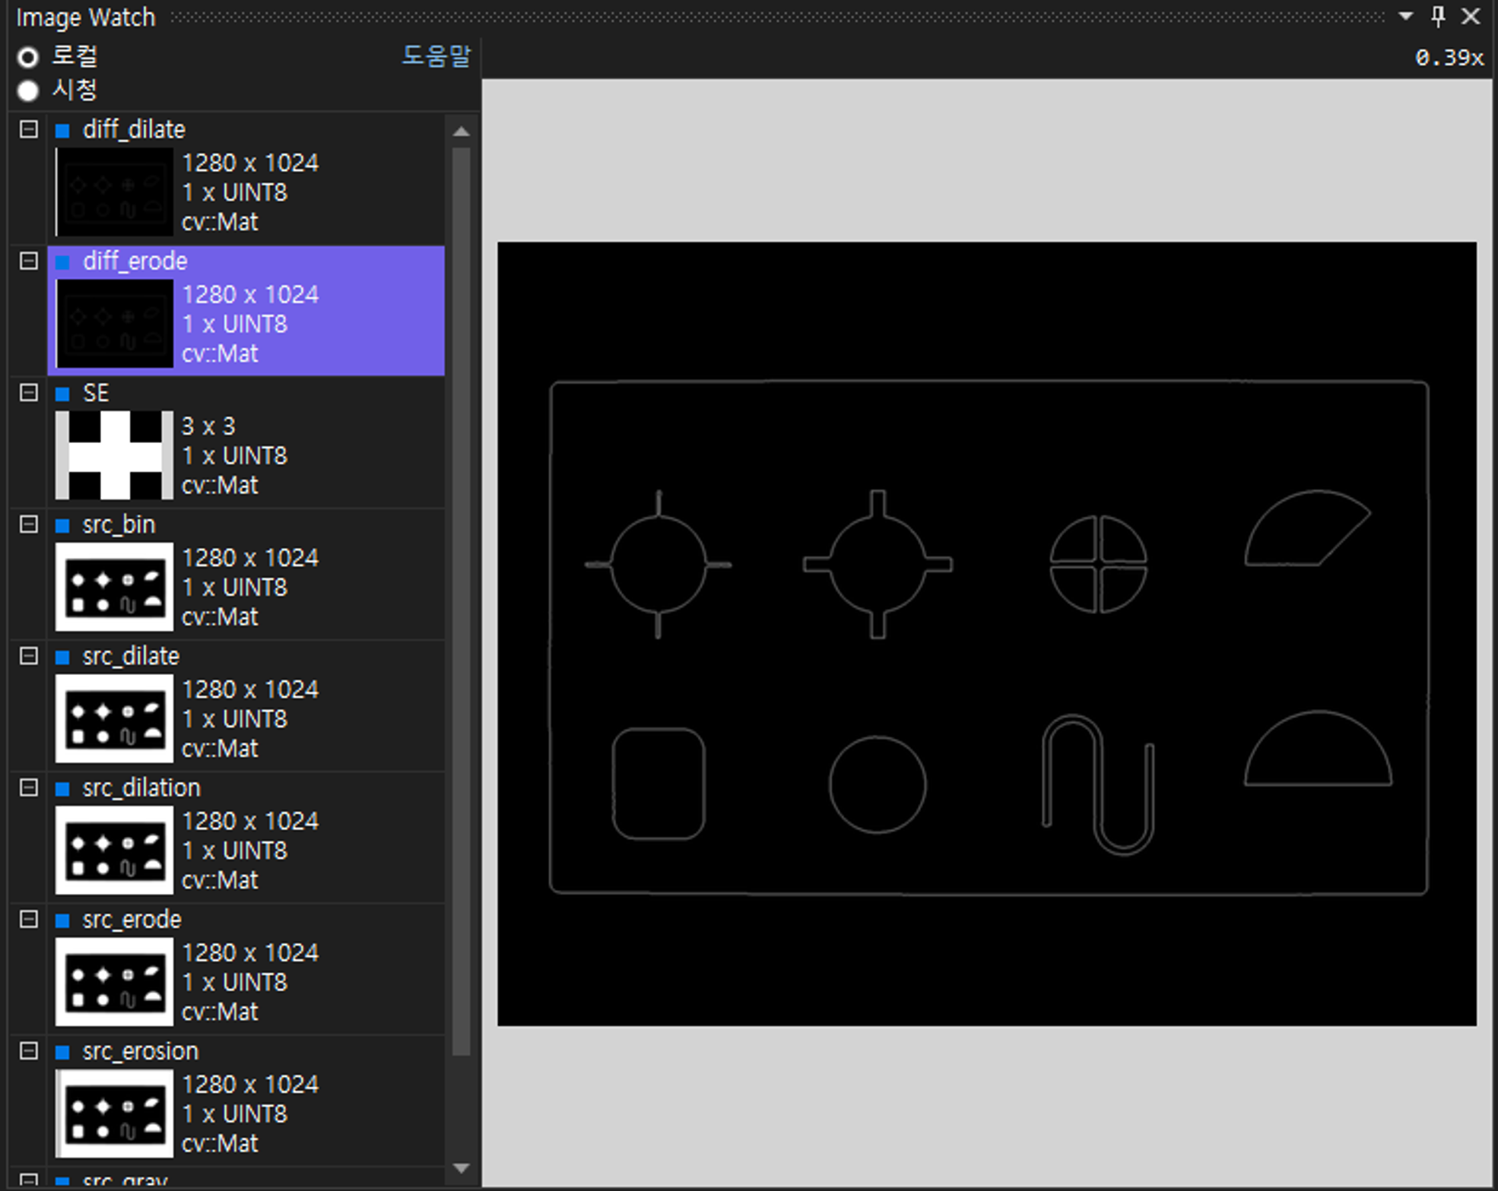The height and width of the screenshot is (1191, 1498).
Task: Select the 시청 radio button
Action: (x=28, y=90)
